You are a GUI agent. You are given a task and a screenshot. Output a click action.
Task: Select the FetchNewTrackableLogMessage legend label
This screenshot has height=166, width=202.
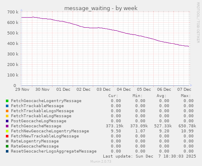tap(45, 136)
